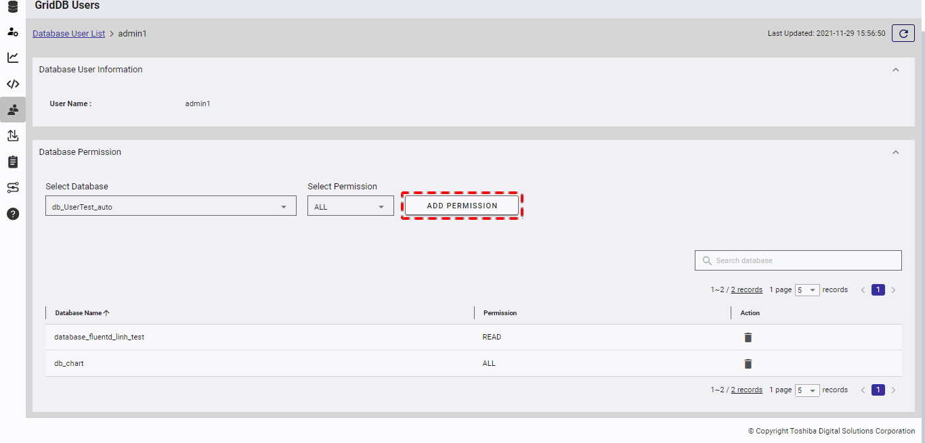The height and width of the screenshot is (443, 925).
Task: Go to previous page using the arrow above the table
Action: [x=863, y=290]
